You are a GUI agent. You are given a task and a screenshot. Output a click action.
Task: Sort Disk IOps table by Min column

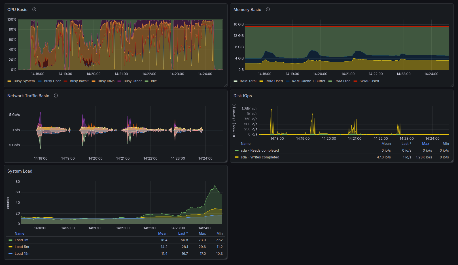point(446,144)
